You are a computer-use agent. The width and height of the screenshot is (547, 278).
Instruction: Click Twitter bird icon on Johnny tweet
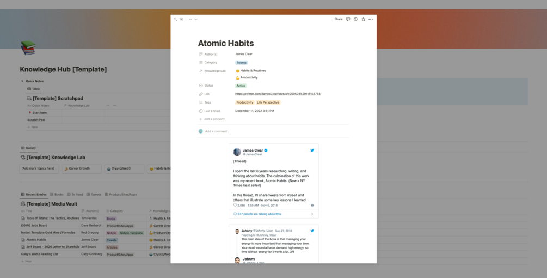tap(312, 231)
